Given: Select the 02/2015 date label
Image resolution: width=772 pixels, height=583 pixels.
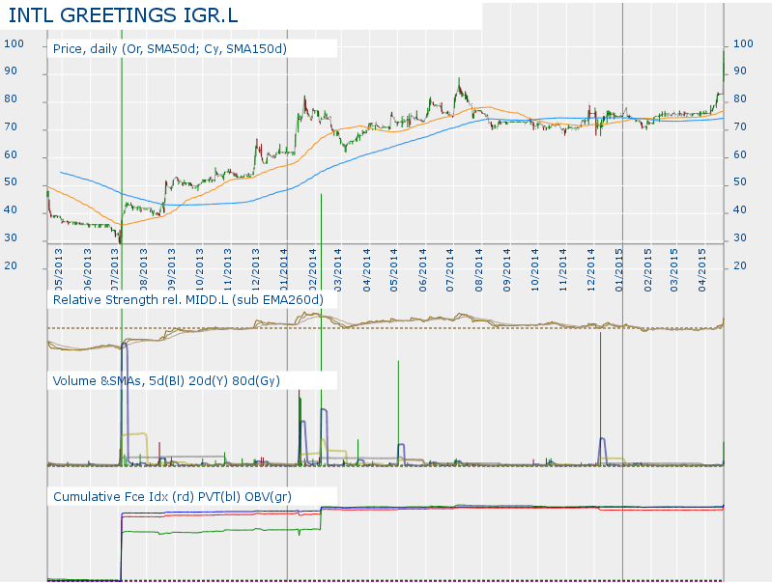Looking at the screenshot, I should pyautogui.click(x=647, y=270).
